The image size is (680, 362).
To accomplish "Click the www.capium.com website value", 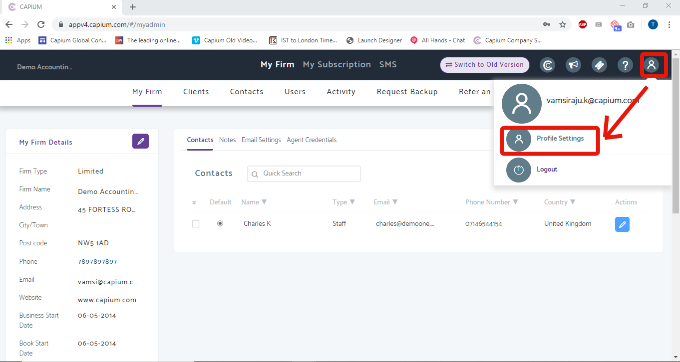I will click(107, 300).
